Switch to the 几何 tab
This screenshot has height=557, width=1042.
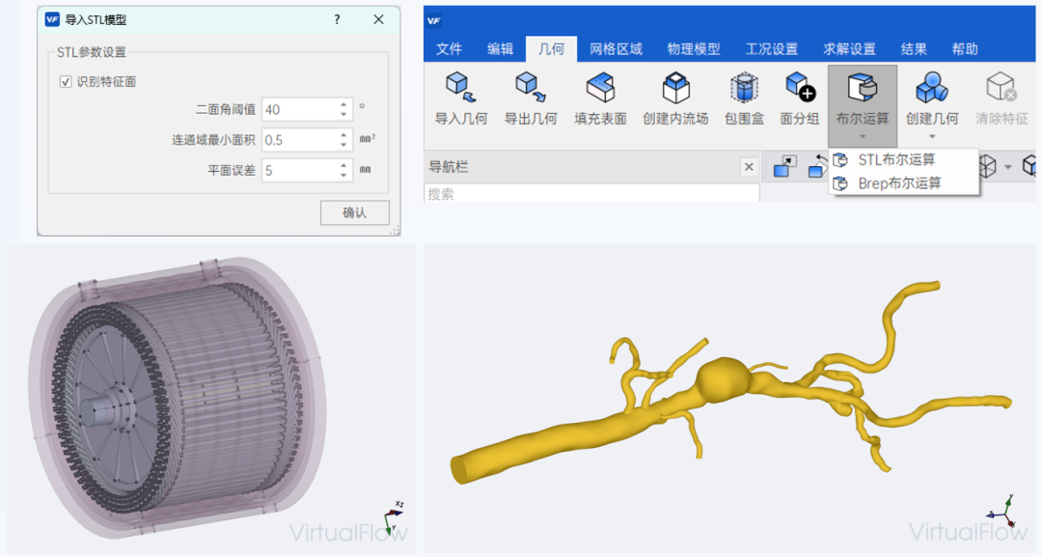pos(552,49)
